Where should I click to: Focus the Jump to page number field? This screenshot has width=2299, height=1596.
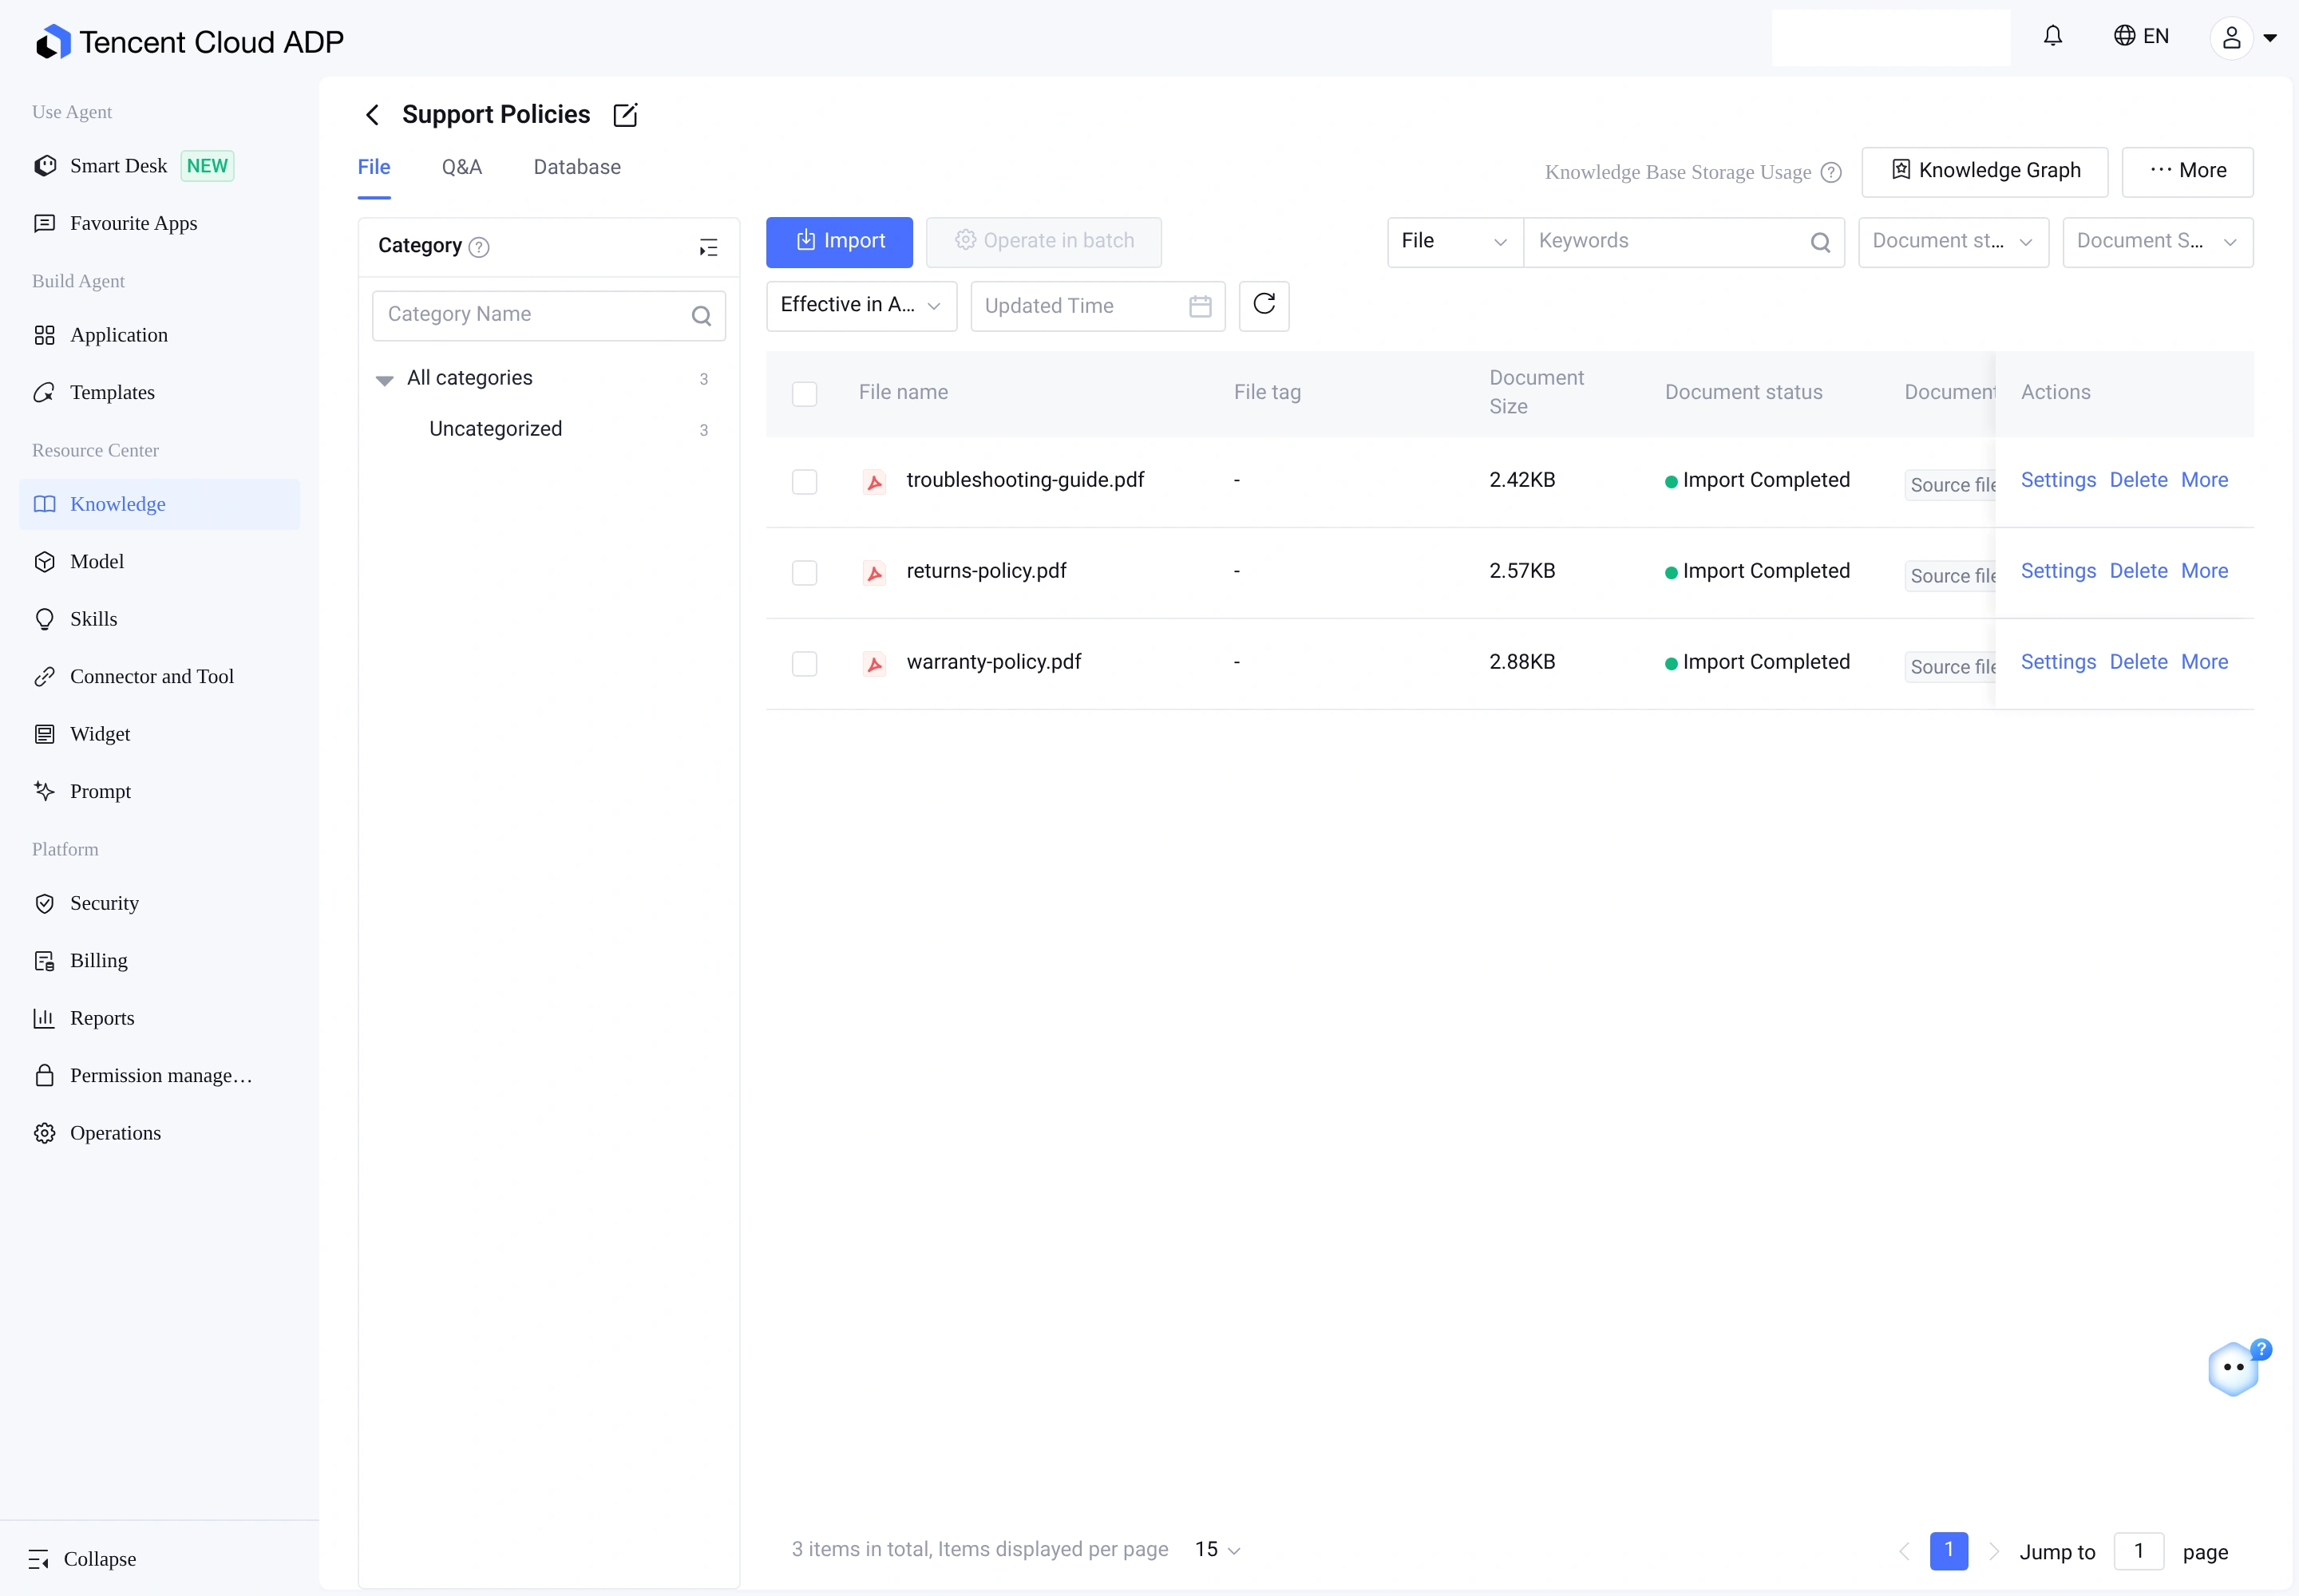point(2138,1551)
